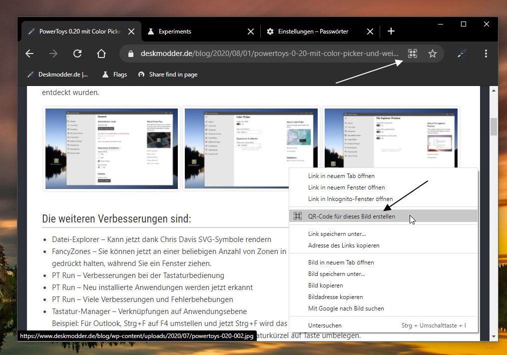
Task: Click the browser back arrow
Action: 29,53
